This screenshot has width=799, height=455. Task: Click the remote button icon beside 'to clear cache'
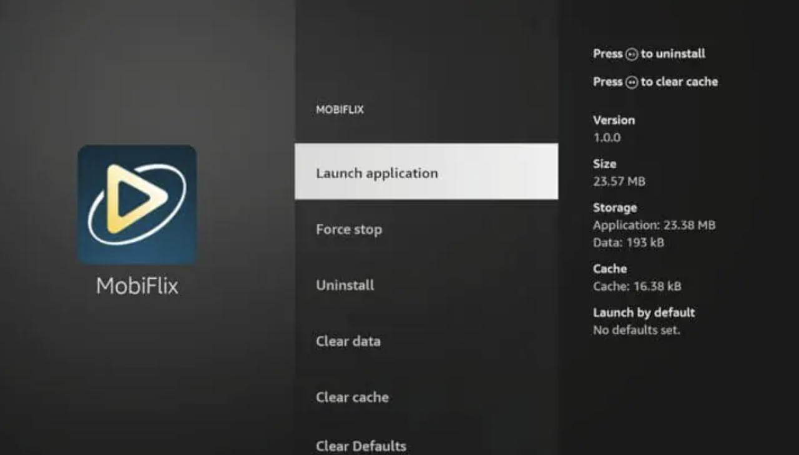632,82
